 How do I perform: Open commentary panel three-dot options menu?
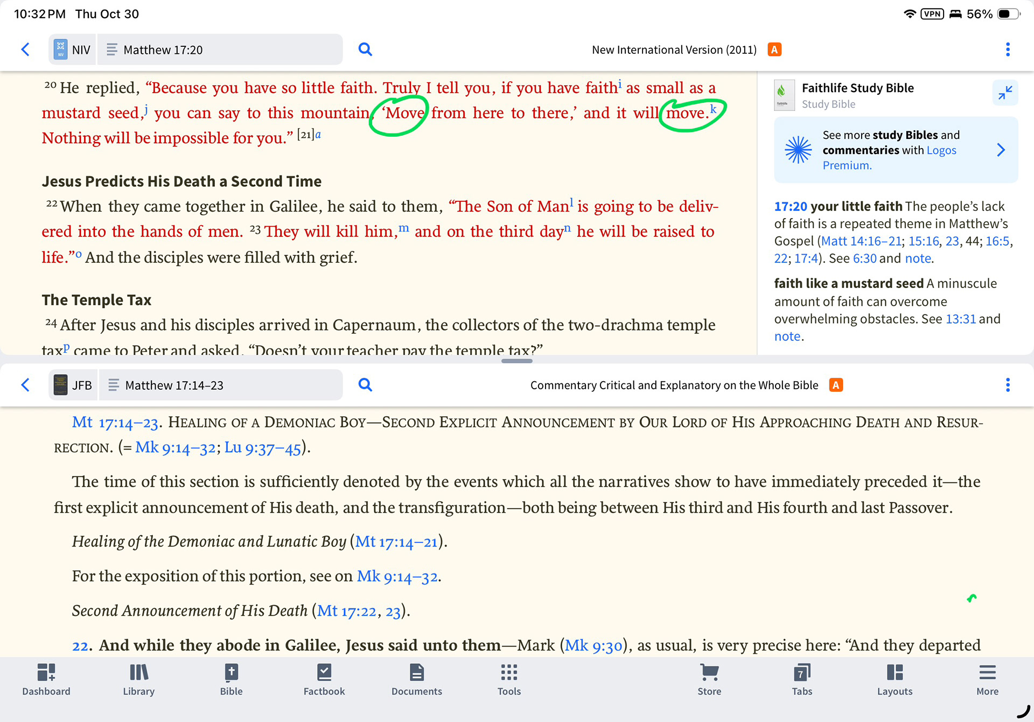(1008, 385)
